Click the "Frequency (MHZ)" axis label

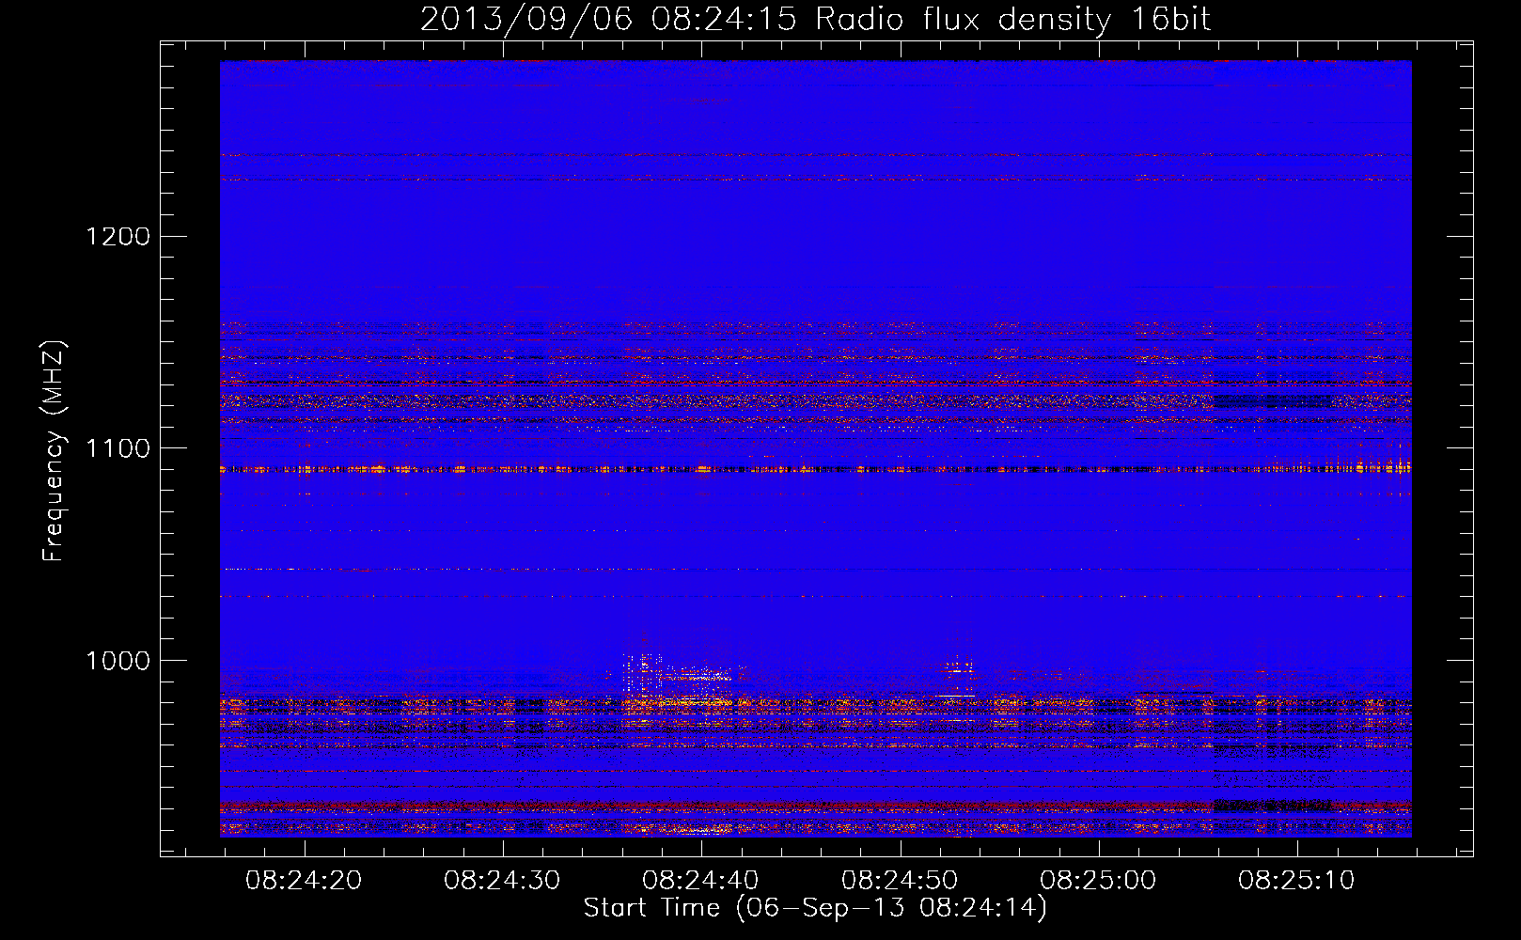pyautogui.click(x=54, y=450)
